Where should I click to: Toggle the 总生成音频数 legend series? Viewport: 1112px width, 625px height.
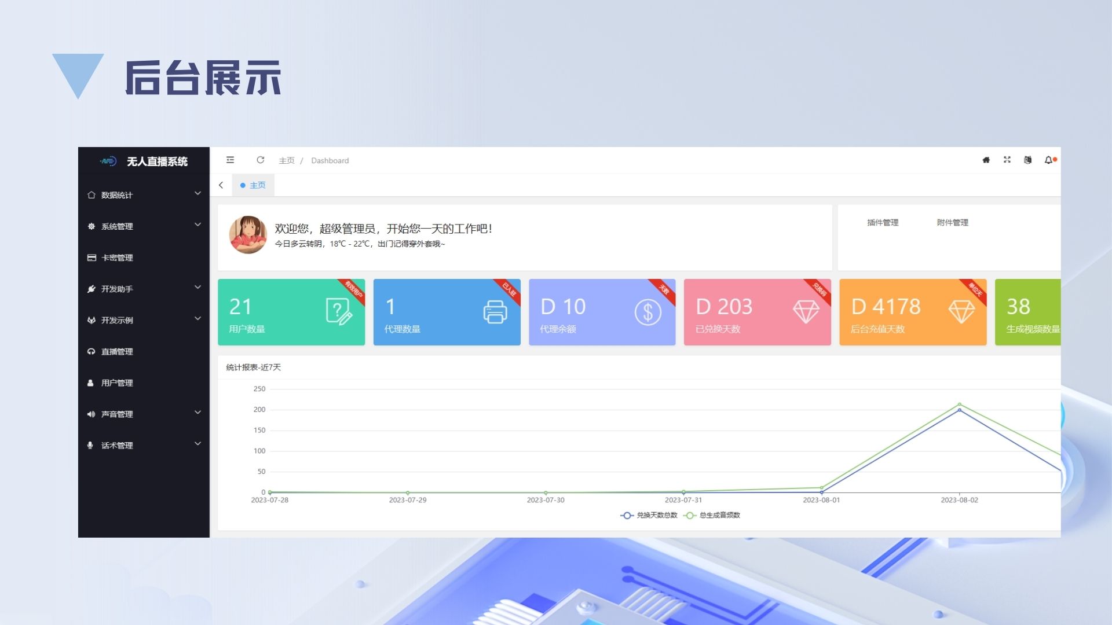pyautogui.click(x=712, y=515)
